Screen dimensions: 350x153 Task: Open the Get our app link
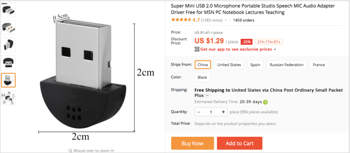coord(236,49)
